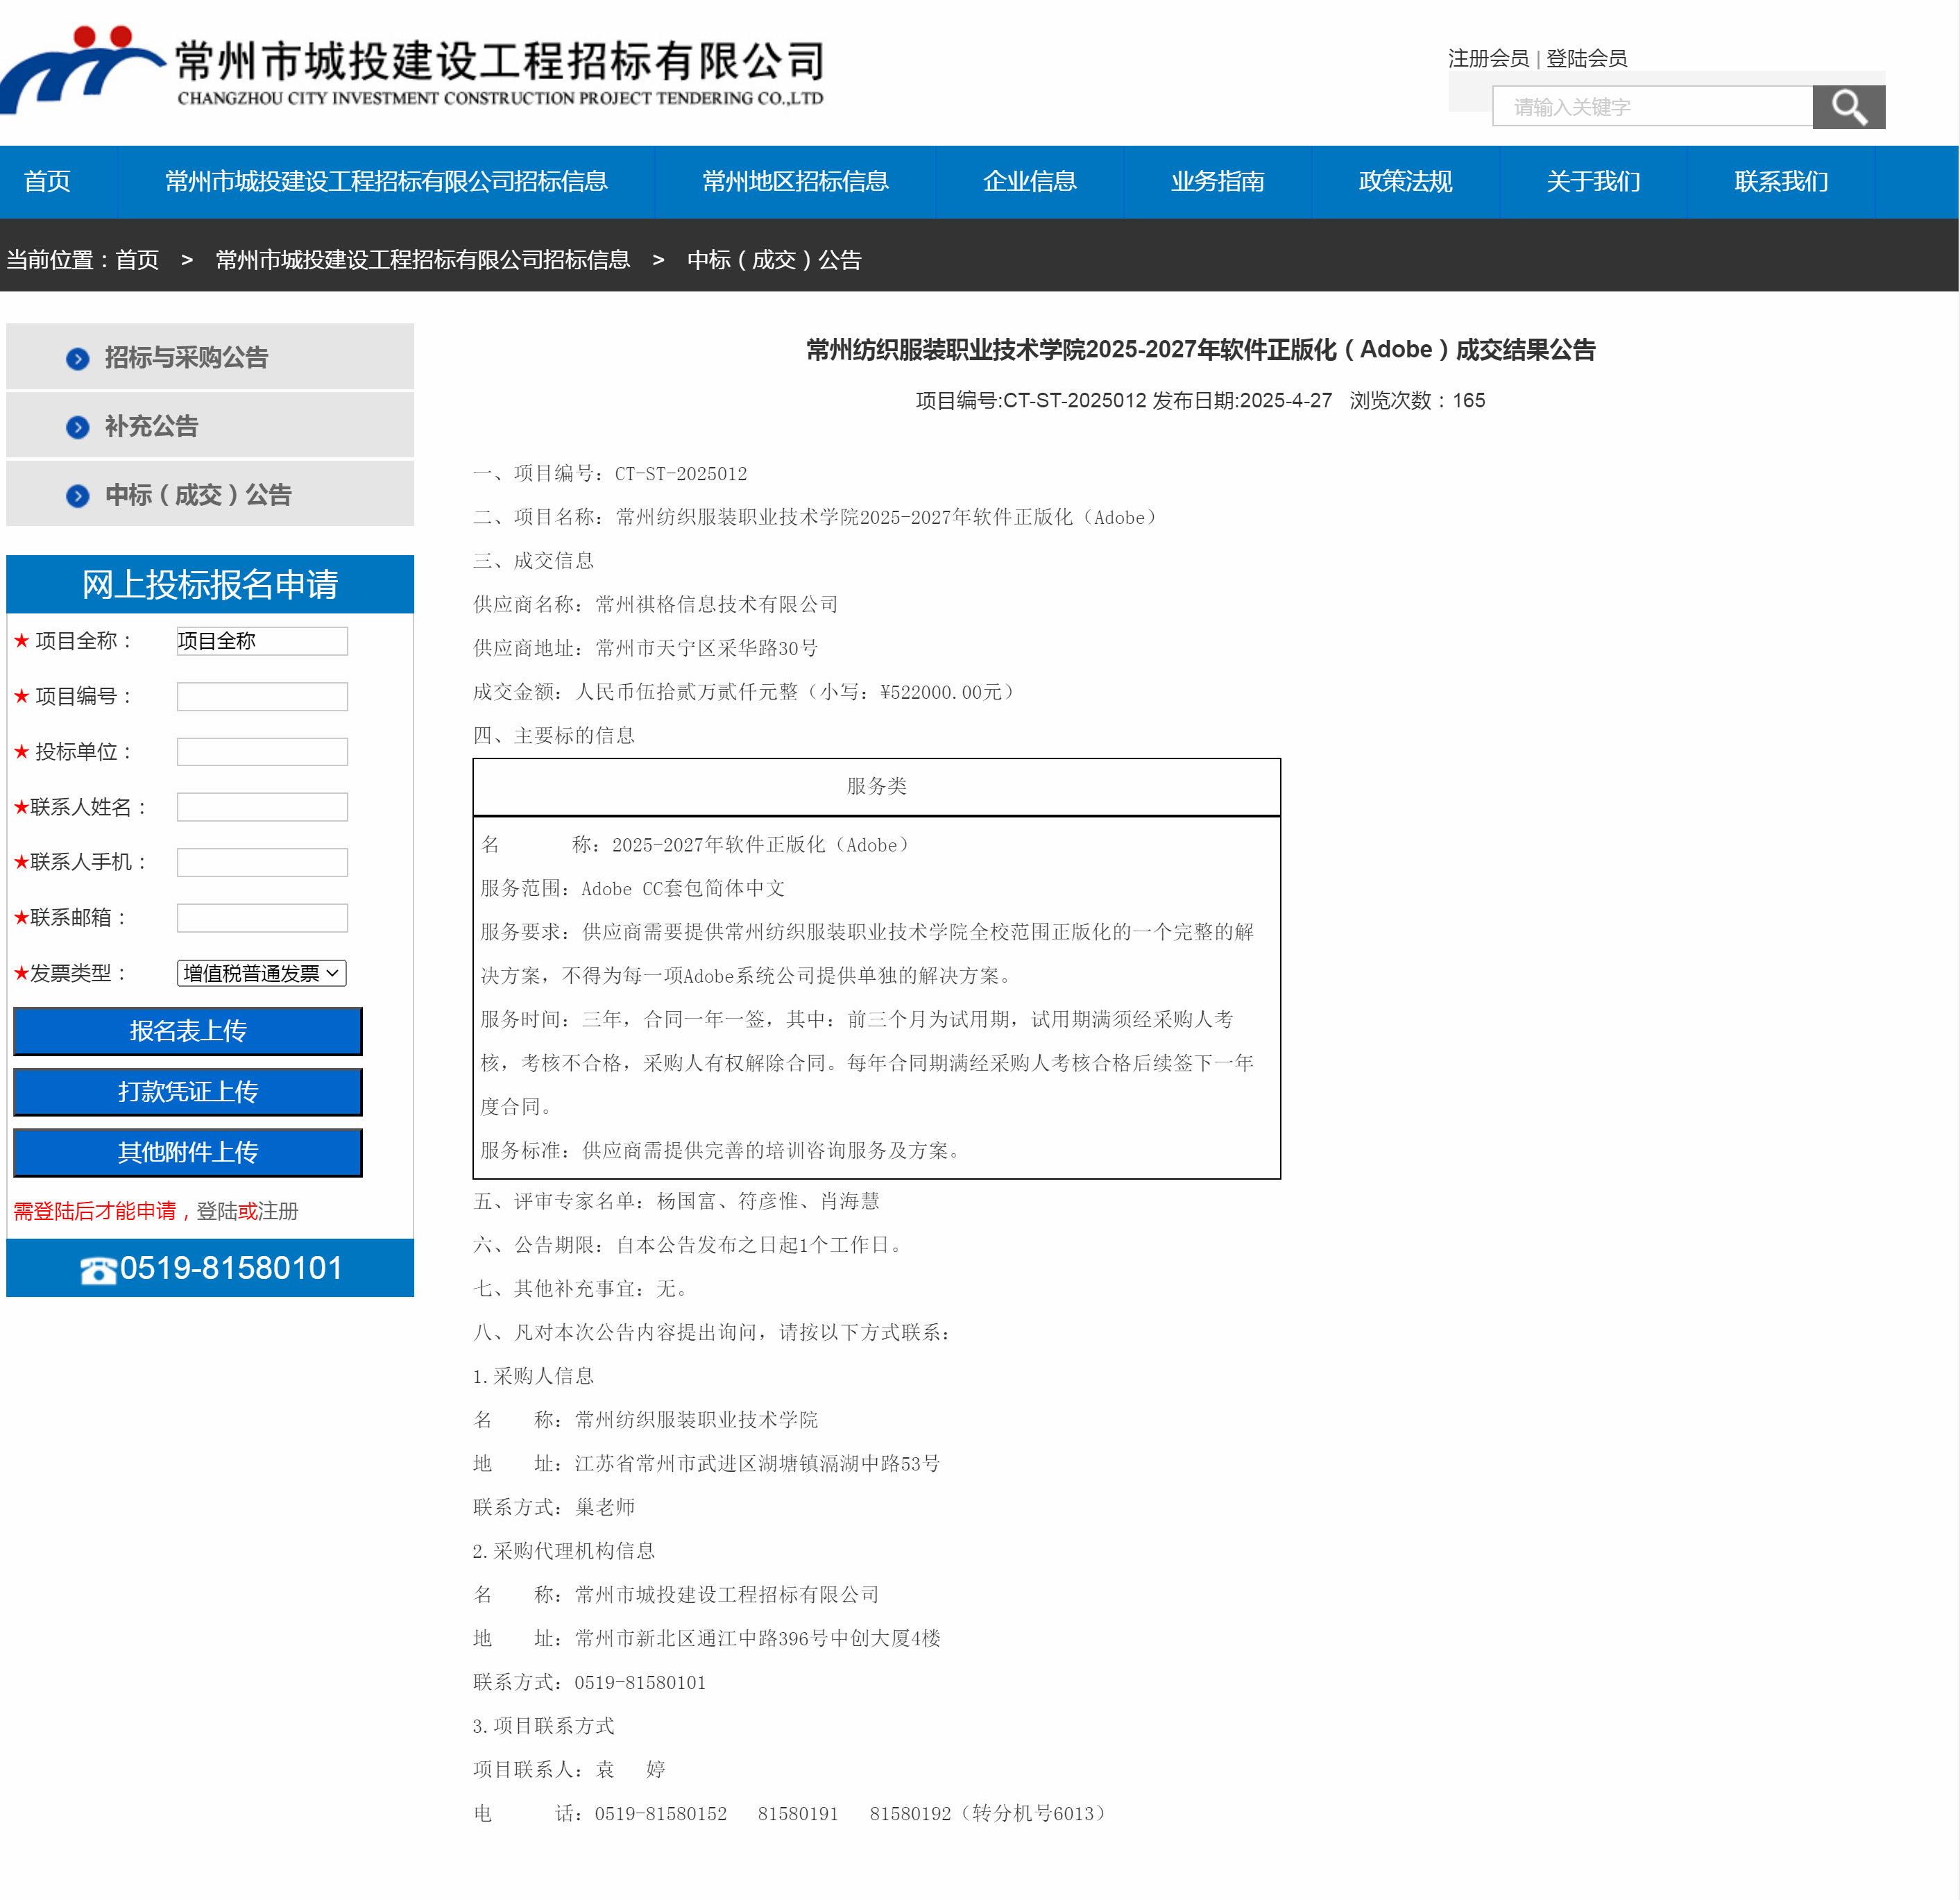Open the 发票类型 dropdown
This screenshot has width=1960, height=1900.
tap(261, 973)
